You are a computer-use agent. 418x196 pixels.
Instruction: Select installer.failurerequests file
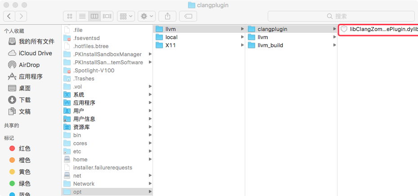[x=107, y=168]
